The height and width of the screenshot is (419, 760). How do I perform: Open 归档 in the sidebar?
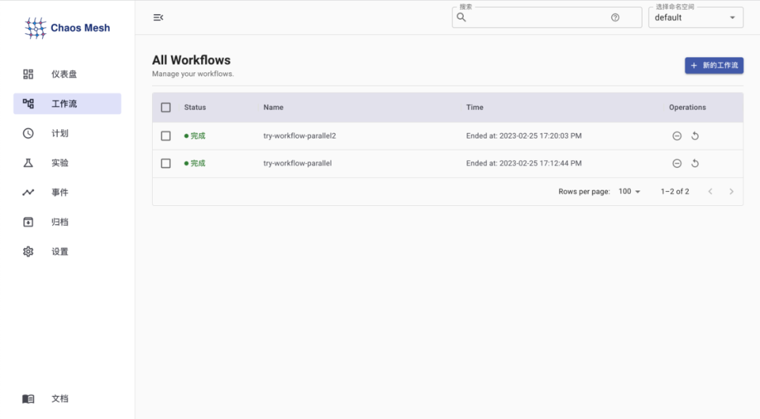[68, 222]
